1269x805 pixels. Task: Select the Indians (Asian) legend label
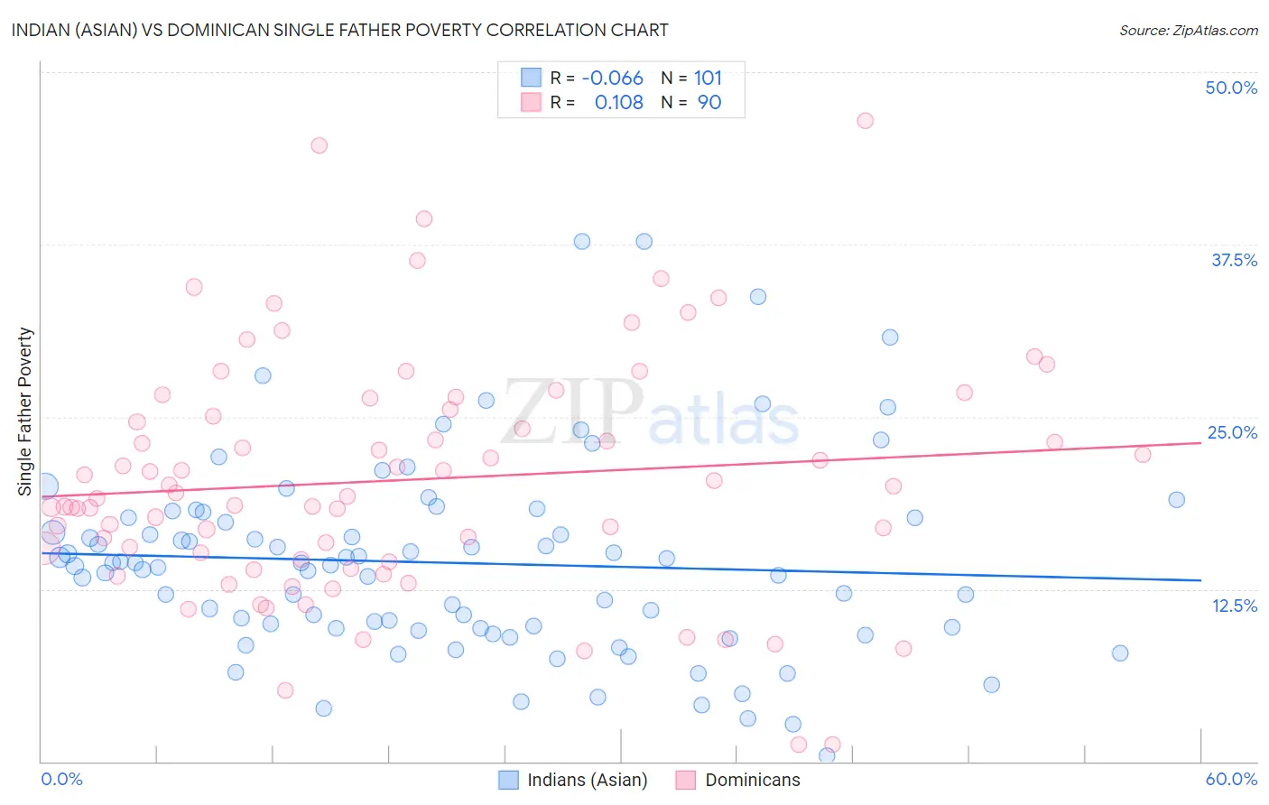point(588,780)
